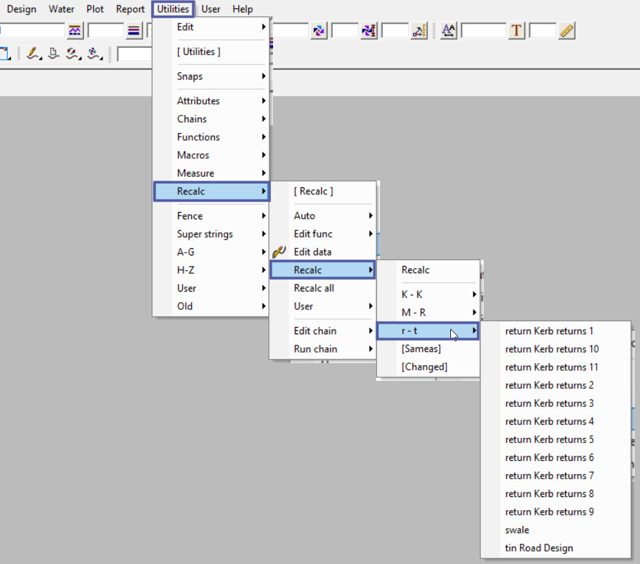Expand the M - R submenu

(427, 313)
